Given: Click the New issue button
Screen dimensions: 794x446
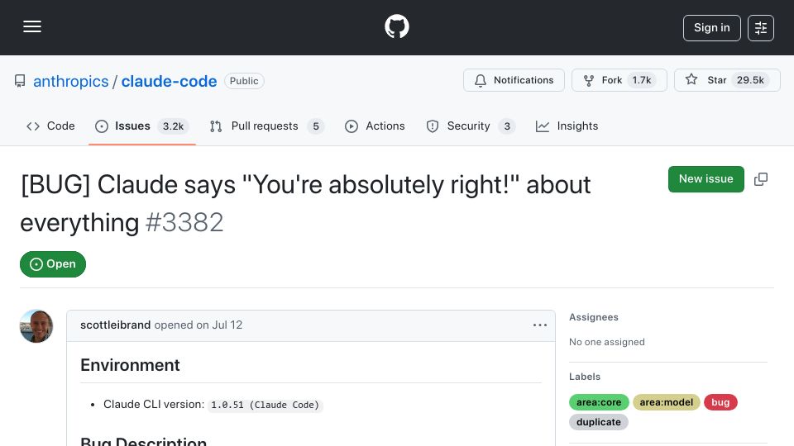Looking at the screenshot, I should pyautogui.click(x=706, y=179).
